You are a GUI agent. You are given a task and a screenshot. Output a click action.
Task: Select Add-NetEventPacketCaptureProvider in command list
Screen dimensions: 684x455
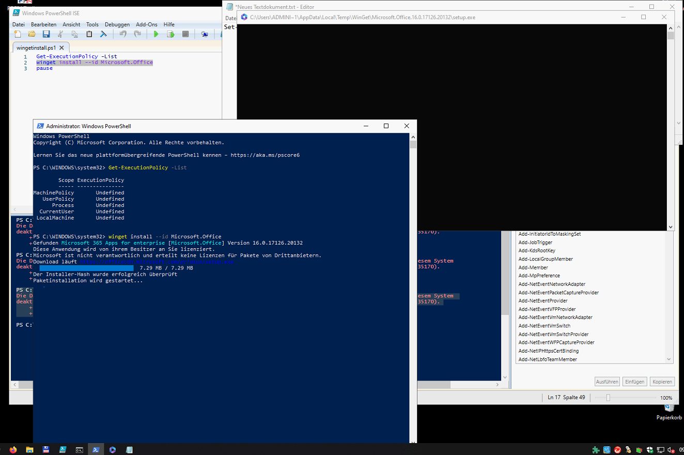pos(558,293)
